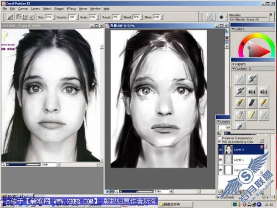277x208 pixels.
Task: Toggle Canvas layer visibility eye
Action: (x=220, y=170)
